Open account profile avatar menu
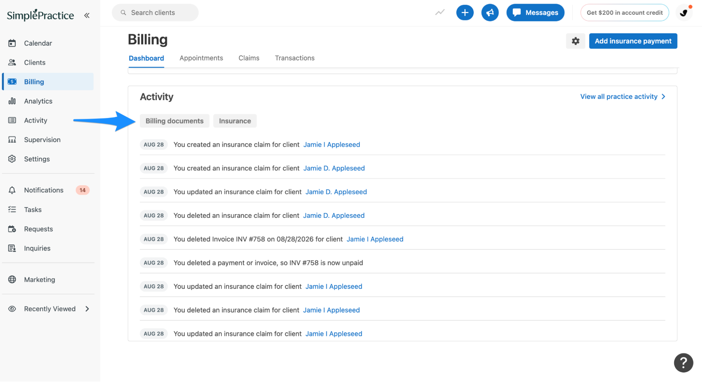Image resolution: width=702 pixels, height=382 pixels. coord(683,13)
